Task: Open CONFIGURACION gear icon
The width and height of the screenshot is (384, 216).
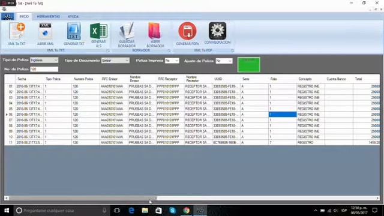Action: pyautogui.click(x=217, y=33)
